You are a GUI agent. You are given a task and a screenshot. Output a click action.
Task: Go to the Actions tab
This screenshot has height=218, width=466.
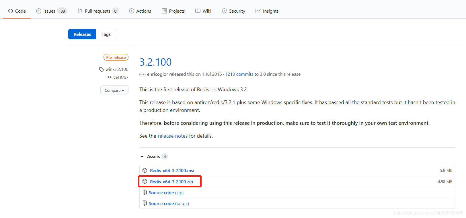[140, 11]
